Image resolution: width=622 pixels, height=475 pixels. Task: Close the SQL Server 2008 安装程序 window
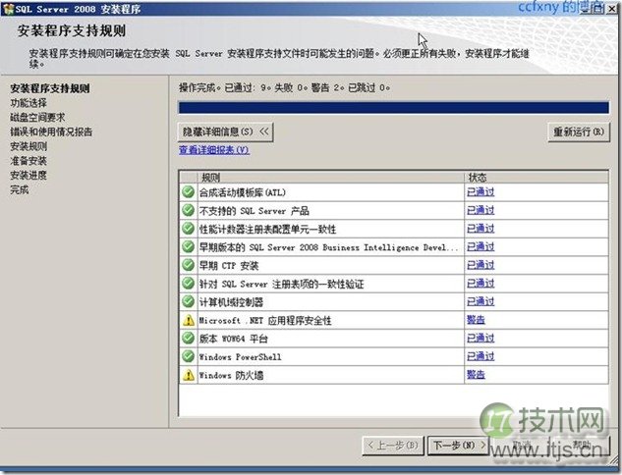(612, 9)
